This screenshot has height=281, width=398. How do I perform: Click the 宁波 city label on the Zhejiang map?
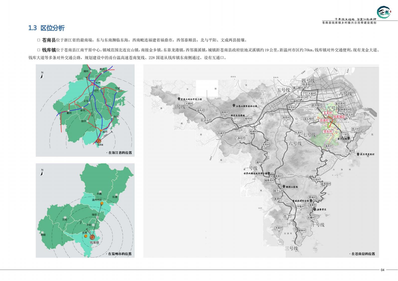tap(118, 89)
